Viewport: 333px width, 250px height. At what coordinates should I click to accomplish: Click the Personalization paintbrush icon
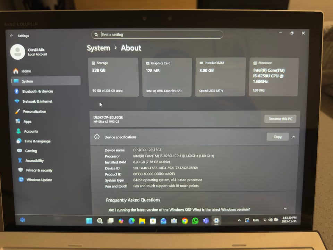[x=18, y=111]
